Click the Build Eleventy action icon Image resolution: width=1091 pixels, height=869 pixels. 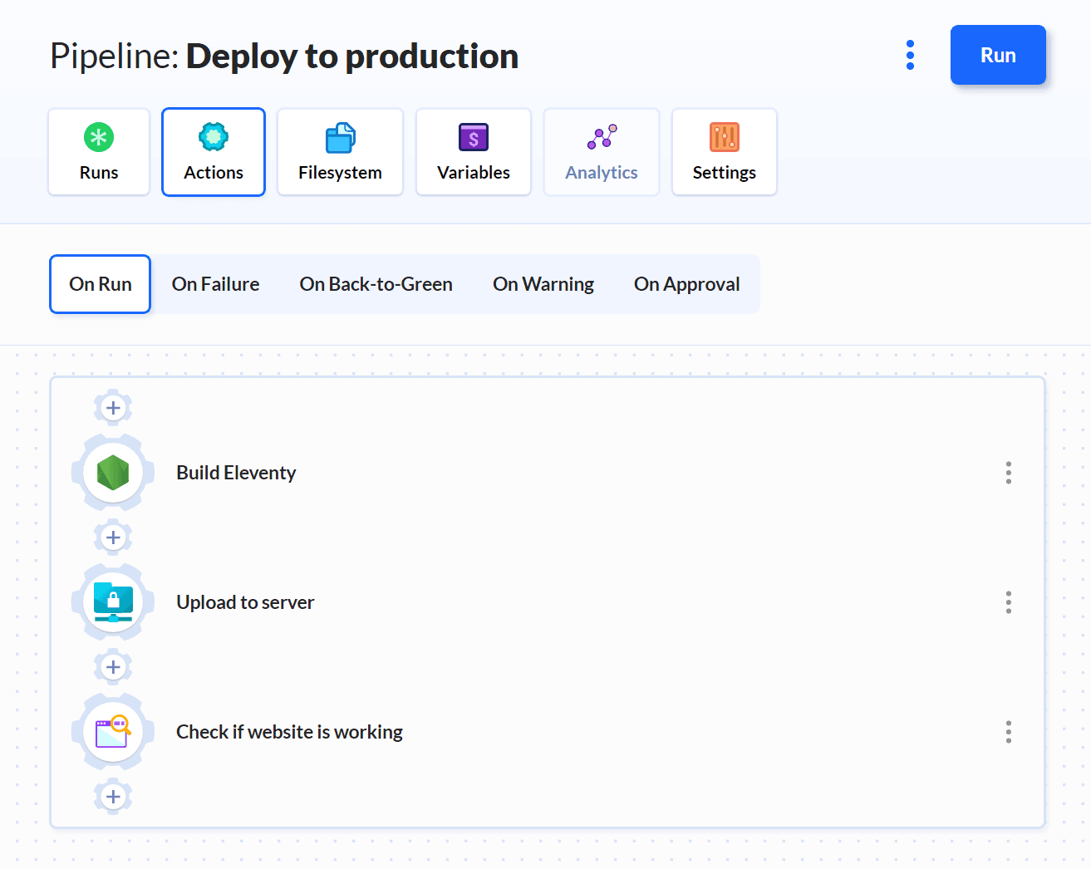(x=112, y=472)
